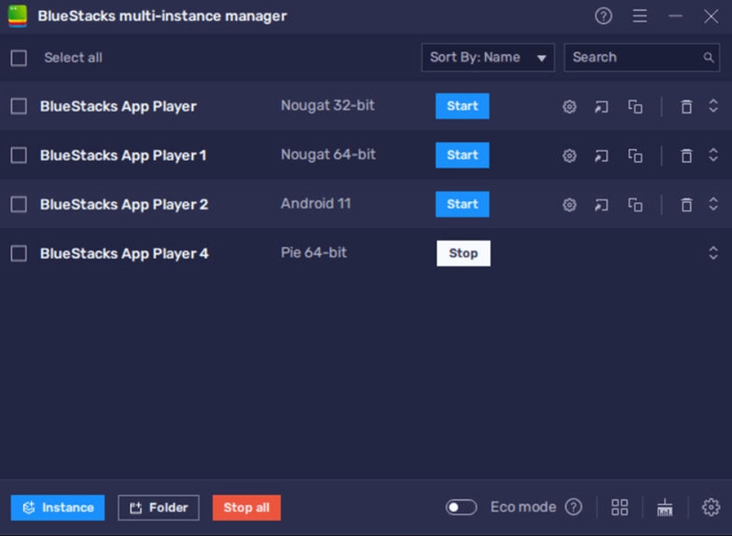732x536 pixels.
Task: Click the Eco mode label text
Action: pos(523,507)
